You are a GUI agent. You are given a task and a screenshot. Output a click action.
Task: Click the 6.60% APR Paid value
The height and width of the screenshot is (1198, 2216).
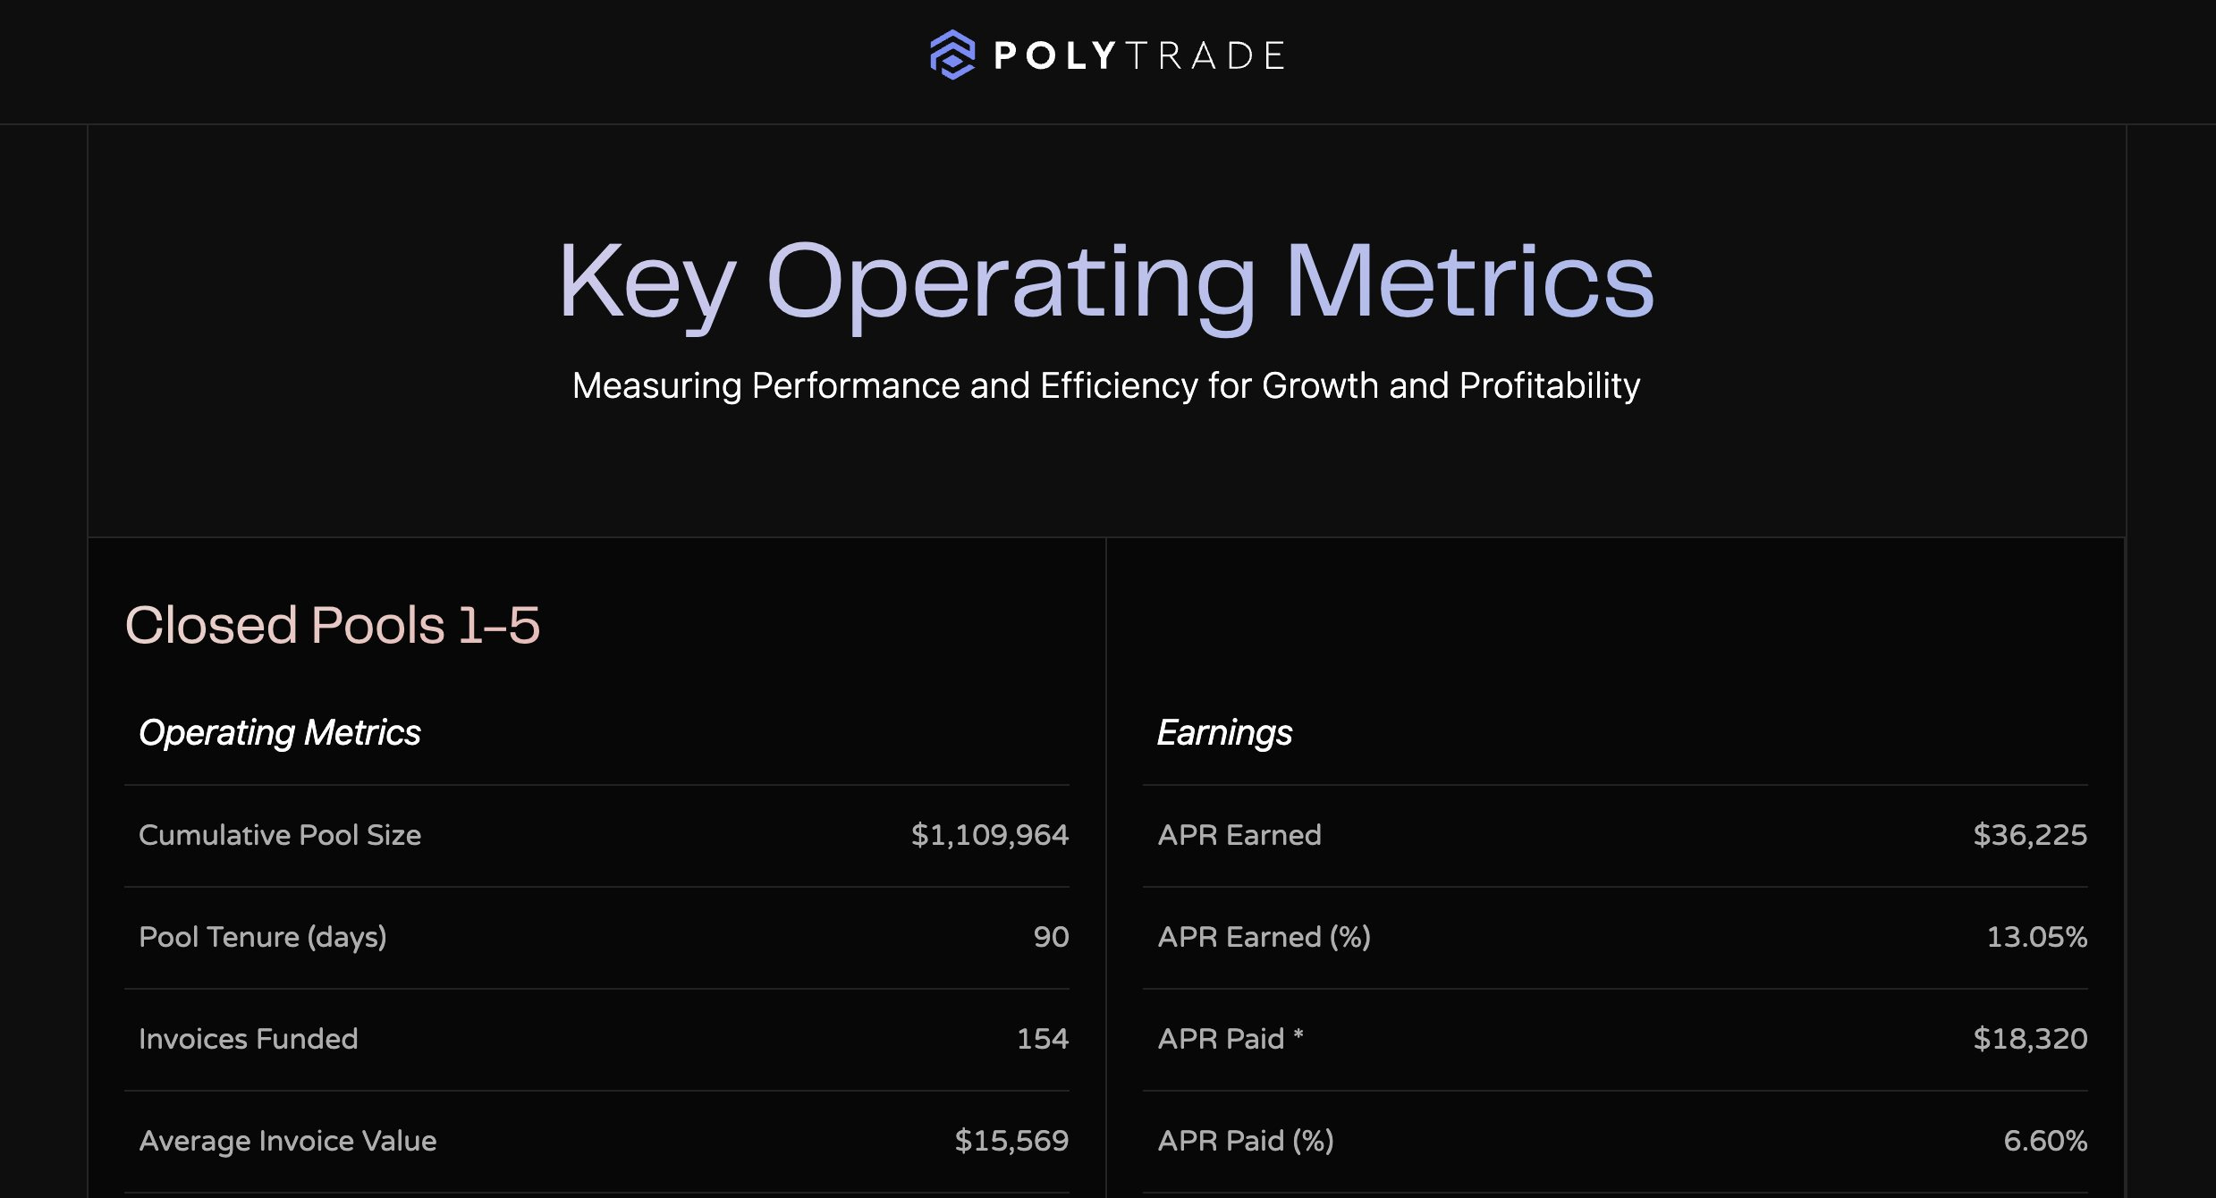[2045, 1141]
